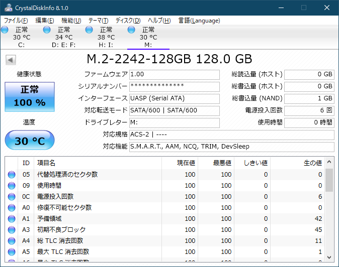Click status orb for attribute A1
This screenshot has height=267, width=339.
click(12, 219)
